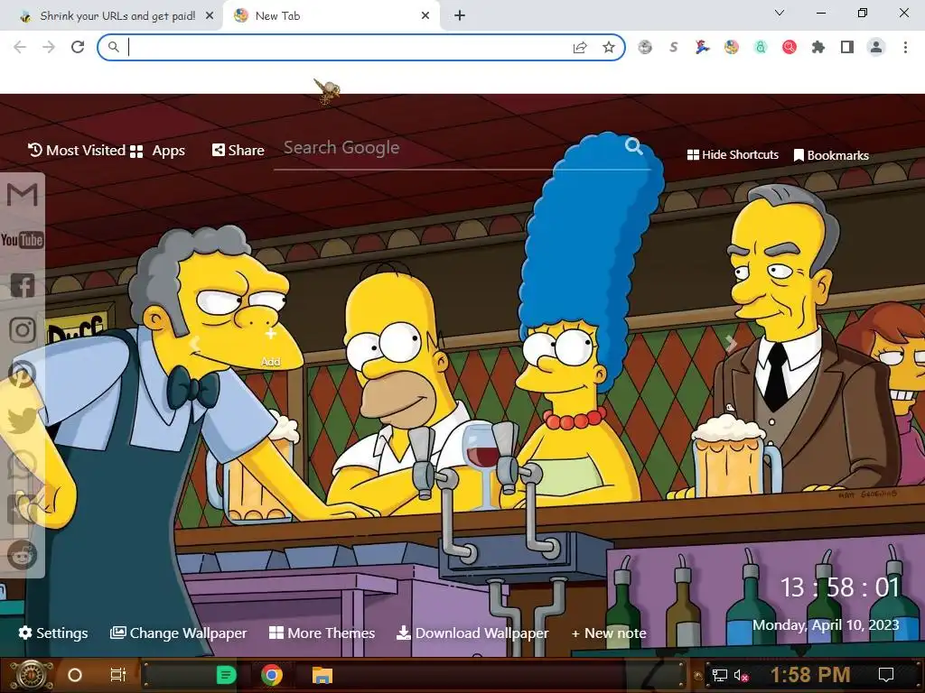Click the gray globe extension icon
This screenshot has width=925, height=693.
pos(645,47)
